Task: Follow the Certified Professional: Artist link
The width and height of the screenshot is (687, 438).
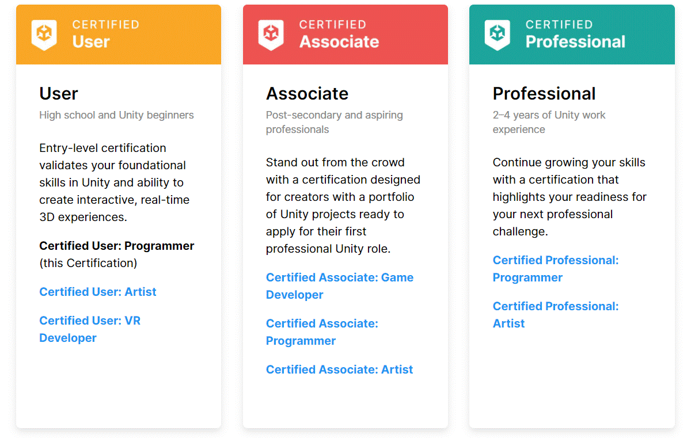Action: pos(555,315)
